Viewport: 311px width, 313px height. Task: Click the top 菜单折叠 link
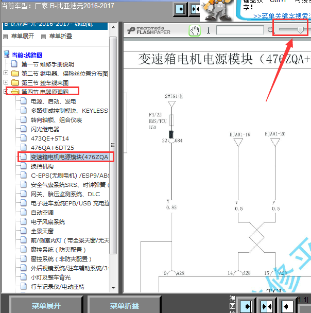61,36
